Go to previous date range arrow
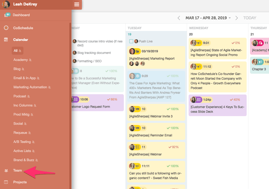The width and height of the screenshot is (269, 189). [179, 18]
